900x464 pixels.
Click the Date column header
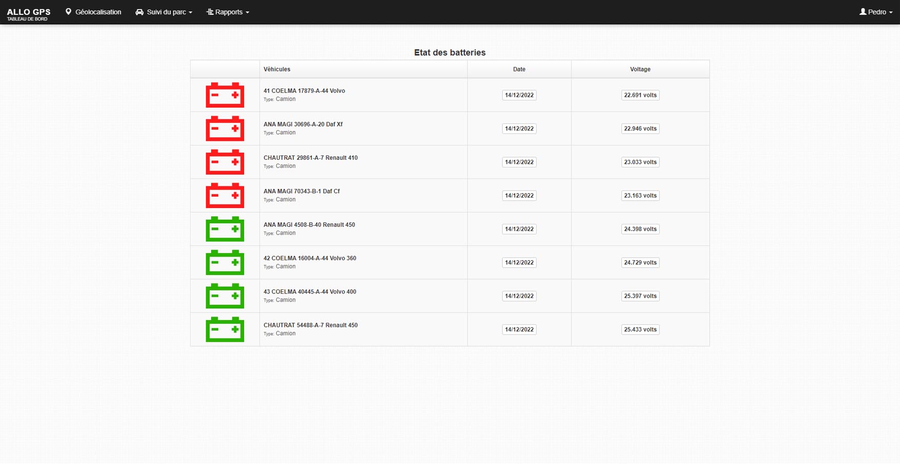pos(519,69)
